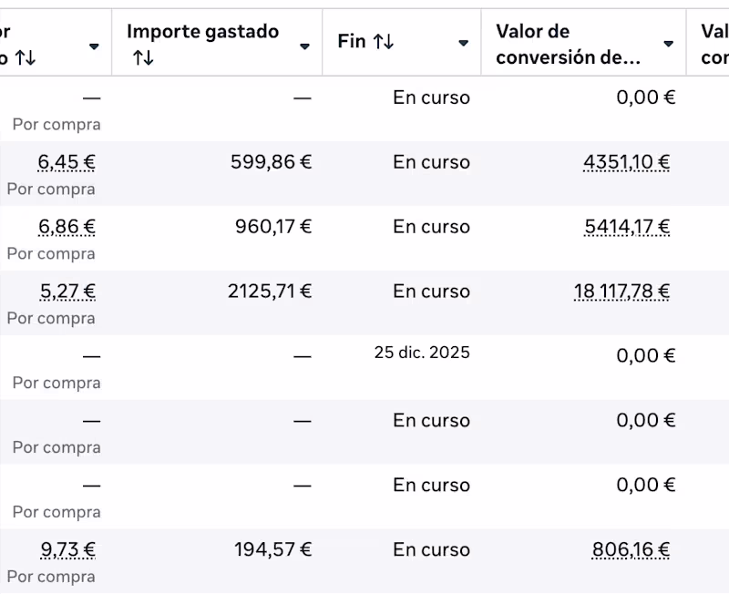Click the 25 dic. 2025 end date cell
This screenshot has height=594, width=729.
421,352
